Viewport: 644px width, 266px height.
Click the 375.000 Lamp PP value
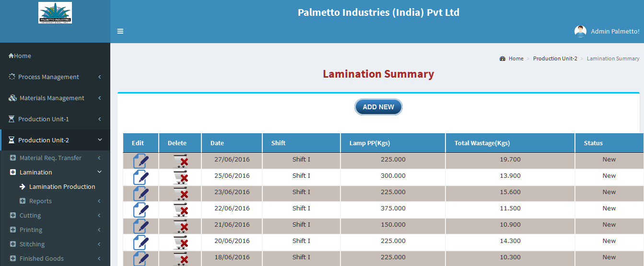393,208
